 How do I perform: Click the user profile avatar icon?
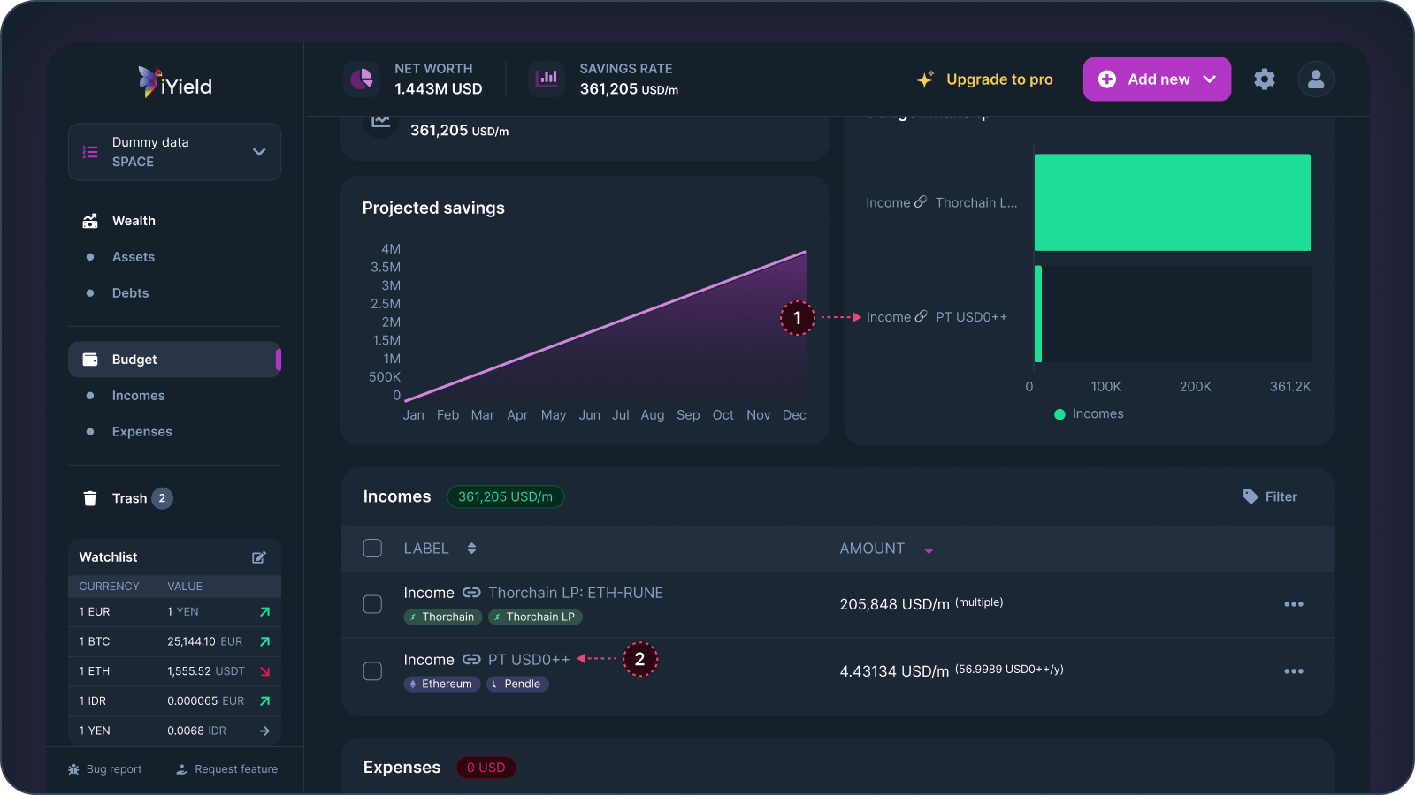[1315, 79]
